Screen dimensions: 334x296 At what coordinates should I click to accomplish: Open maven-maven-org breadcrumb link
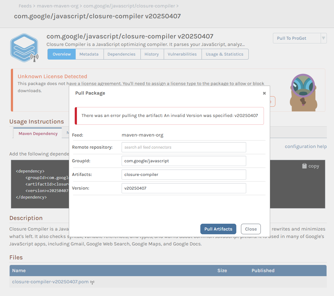pyautogui.click(x=57, y=6)
